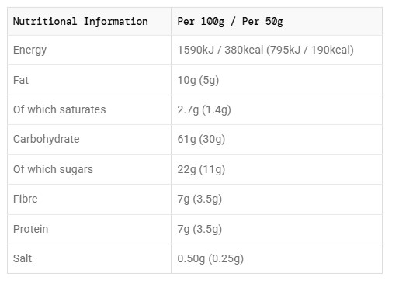Select the Fibre row label
Screen dimensions: 399x284
coord(26,199)
